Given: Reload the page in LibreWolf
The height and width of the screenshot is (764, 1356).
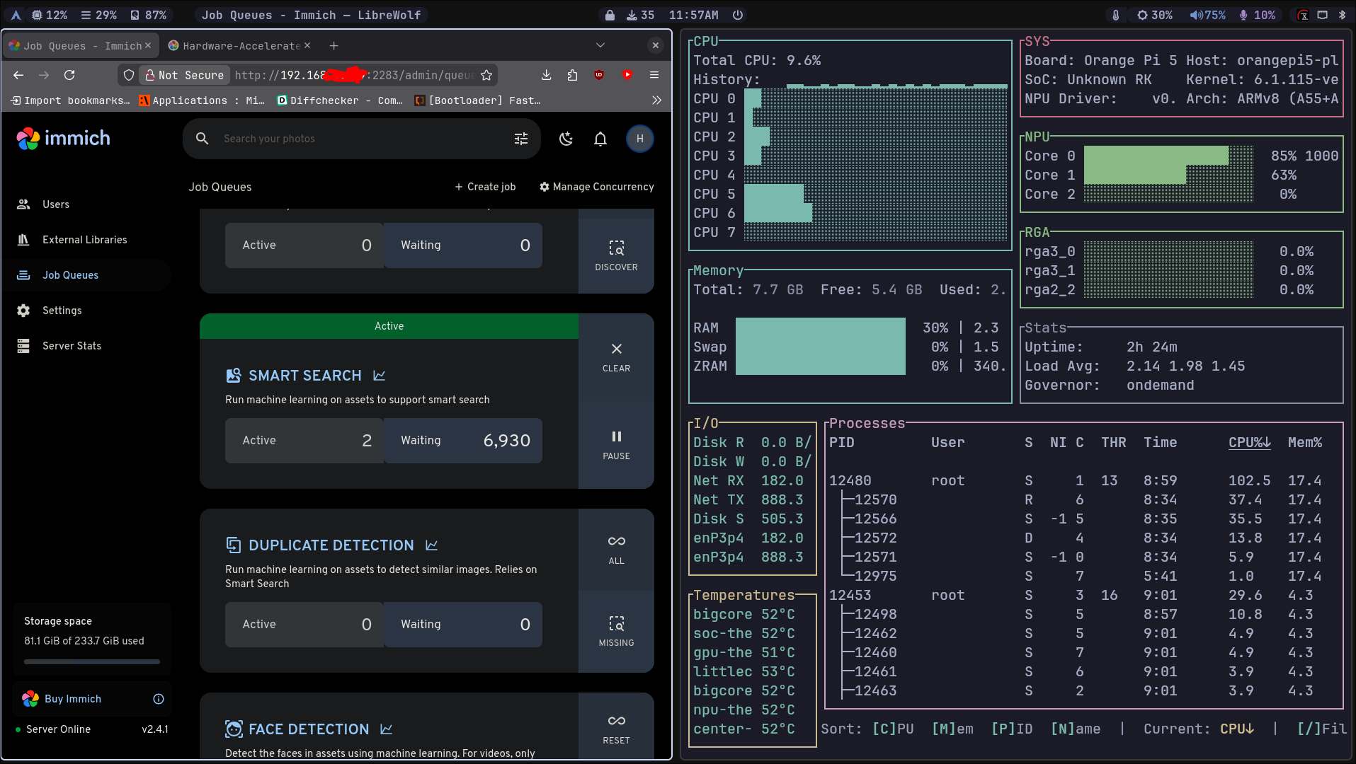Looking at the screenshot, I should click(x=69, y=75).
